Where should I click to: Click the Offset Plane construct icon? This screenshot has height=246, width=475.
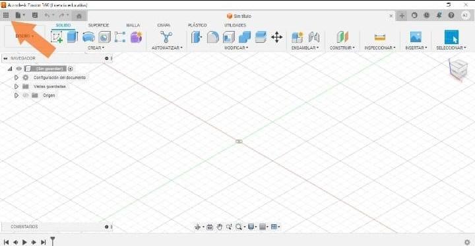[x=342, y=37]
